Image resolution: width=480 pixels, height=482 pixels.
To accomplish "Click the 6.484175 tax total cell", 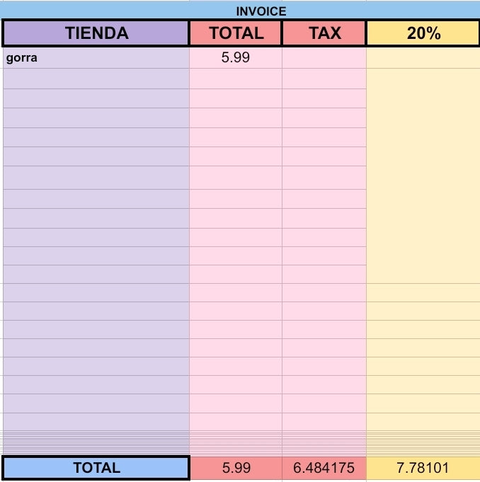I will (324, 468).
